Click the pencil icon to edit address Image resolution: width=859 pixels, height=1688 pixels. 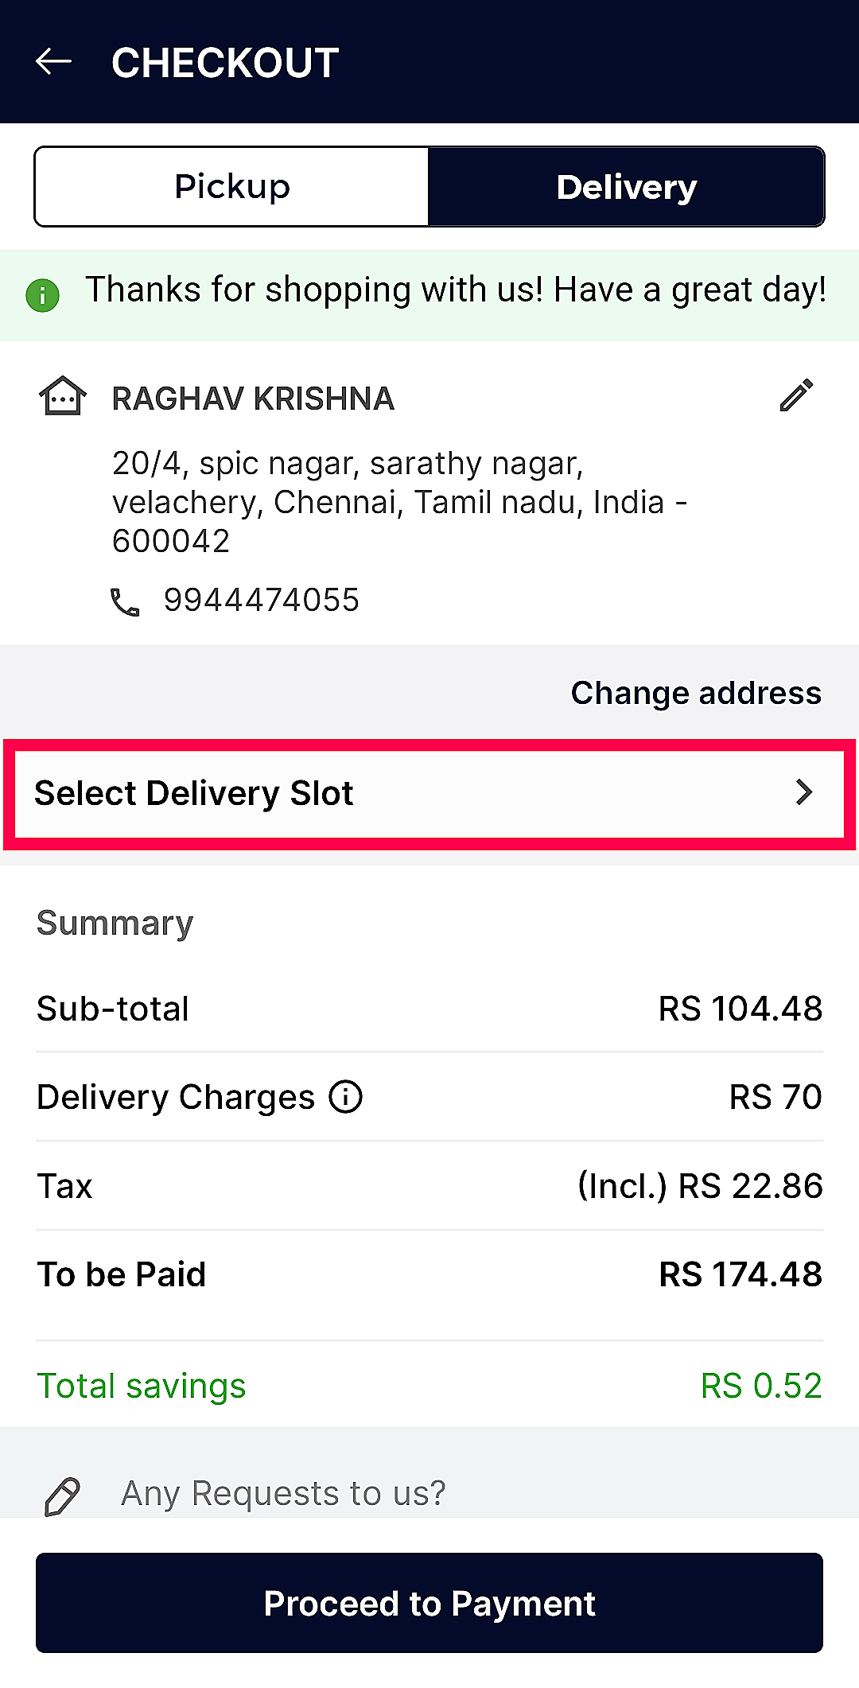click(x=796, y=395)
